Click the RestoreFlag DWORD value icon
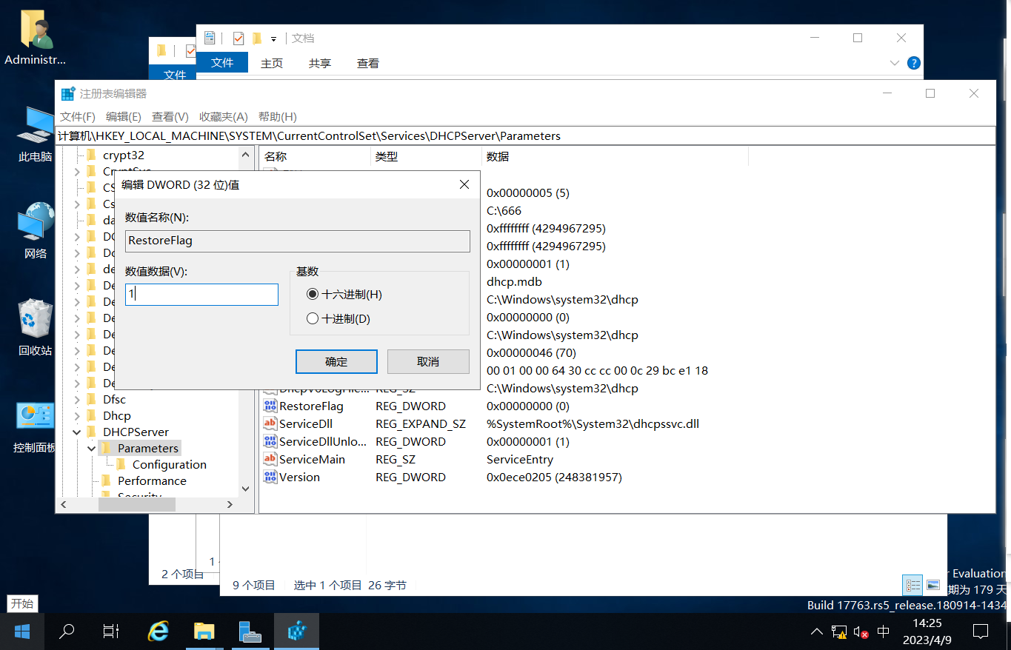Viewport: 1011px width, 650px height. (x=270, y=406)
